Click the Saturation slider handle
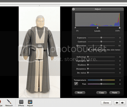 101,46
